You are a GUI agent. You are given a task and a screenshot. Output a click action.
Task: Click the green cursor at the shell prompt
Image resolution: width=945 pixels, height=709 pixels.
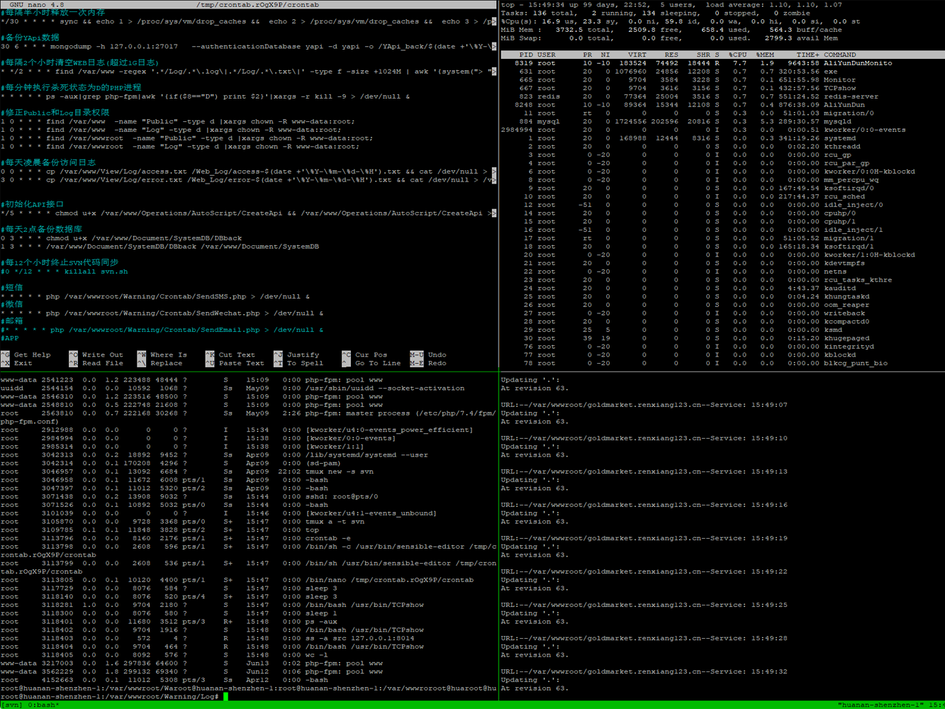coord(225,697)
